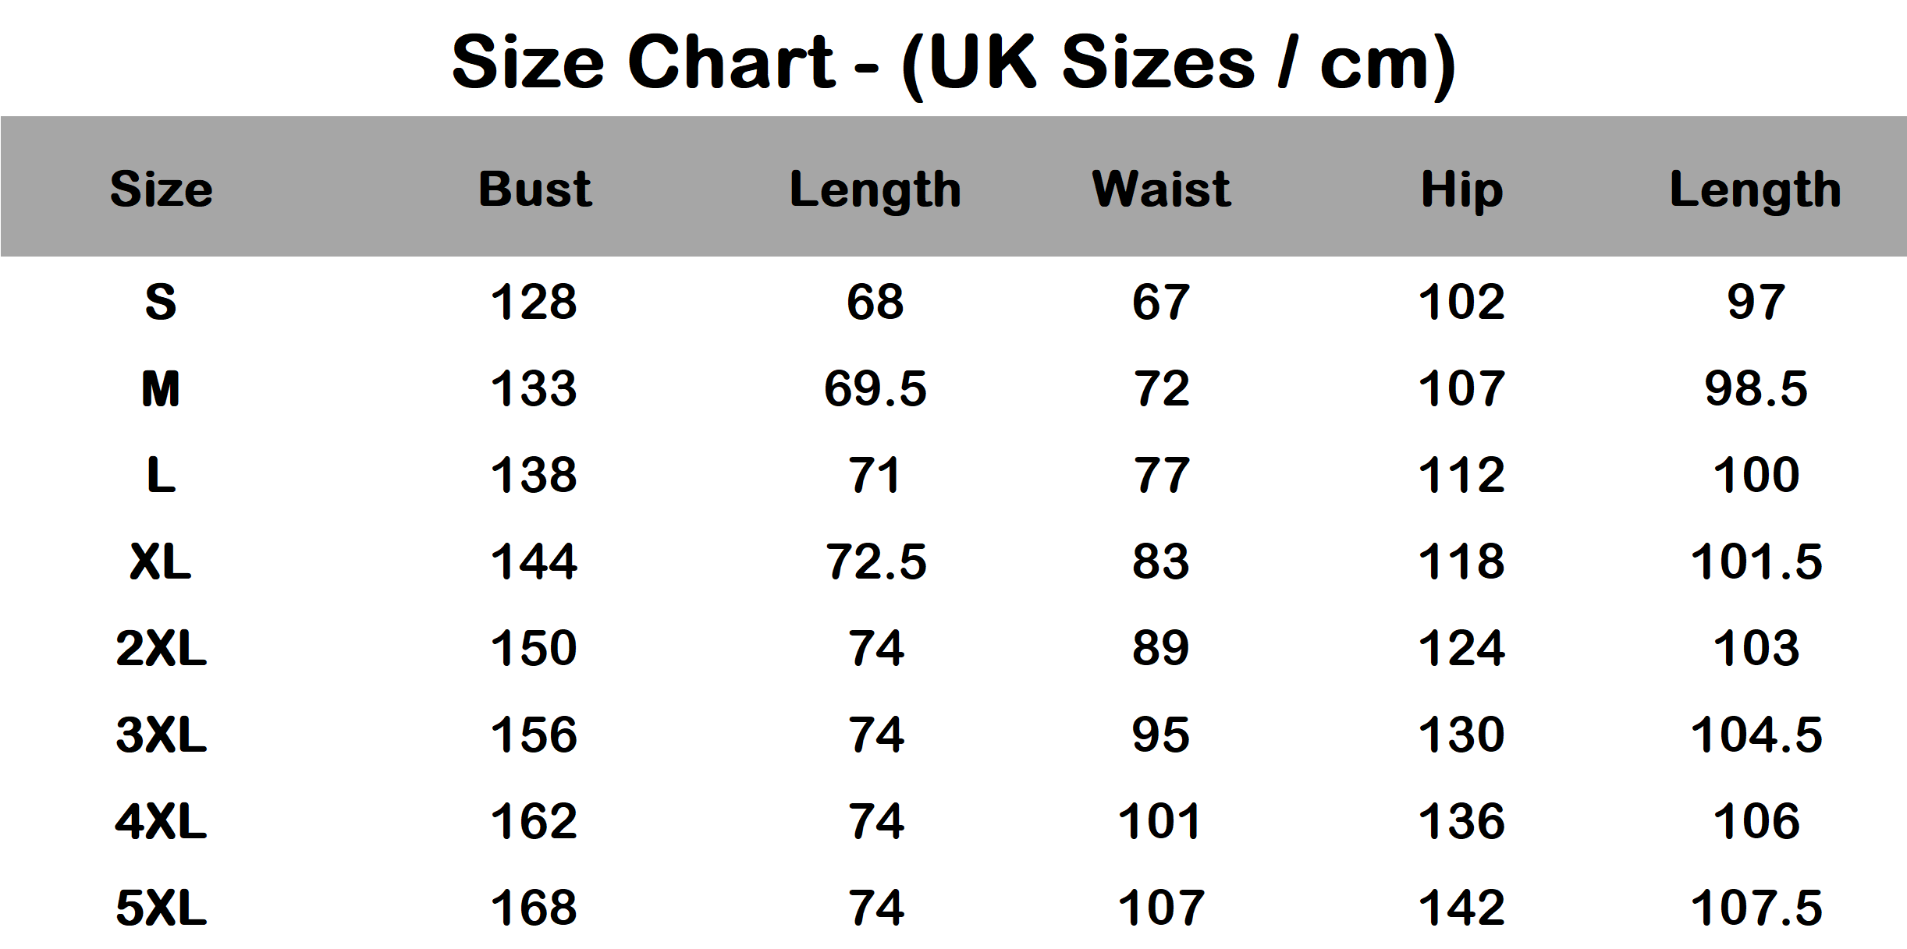Click bust value 128 for size S
1907x949 pixels.
point(534,302)
